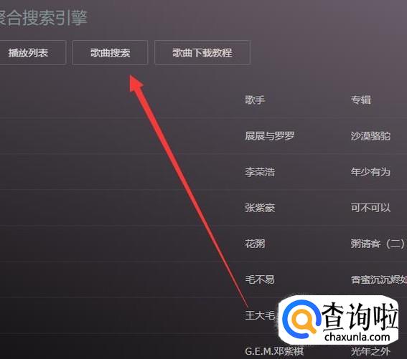Image resolution: width=407 pixels, height=359 pixels.
Task: Open the 年少有为 album
Action: pos(370,172)
